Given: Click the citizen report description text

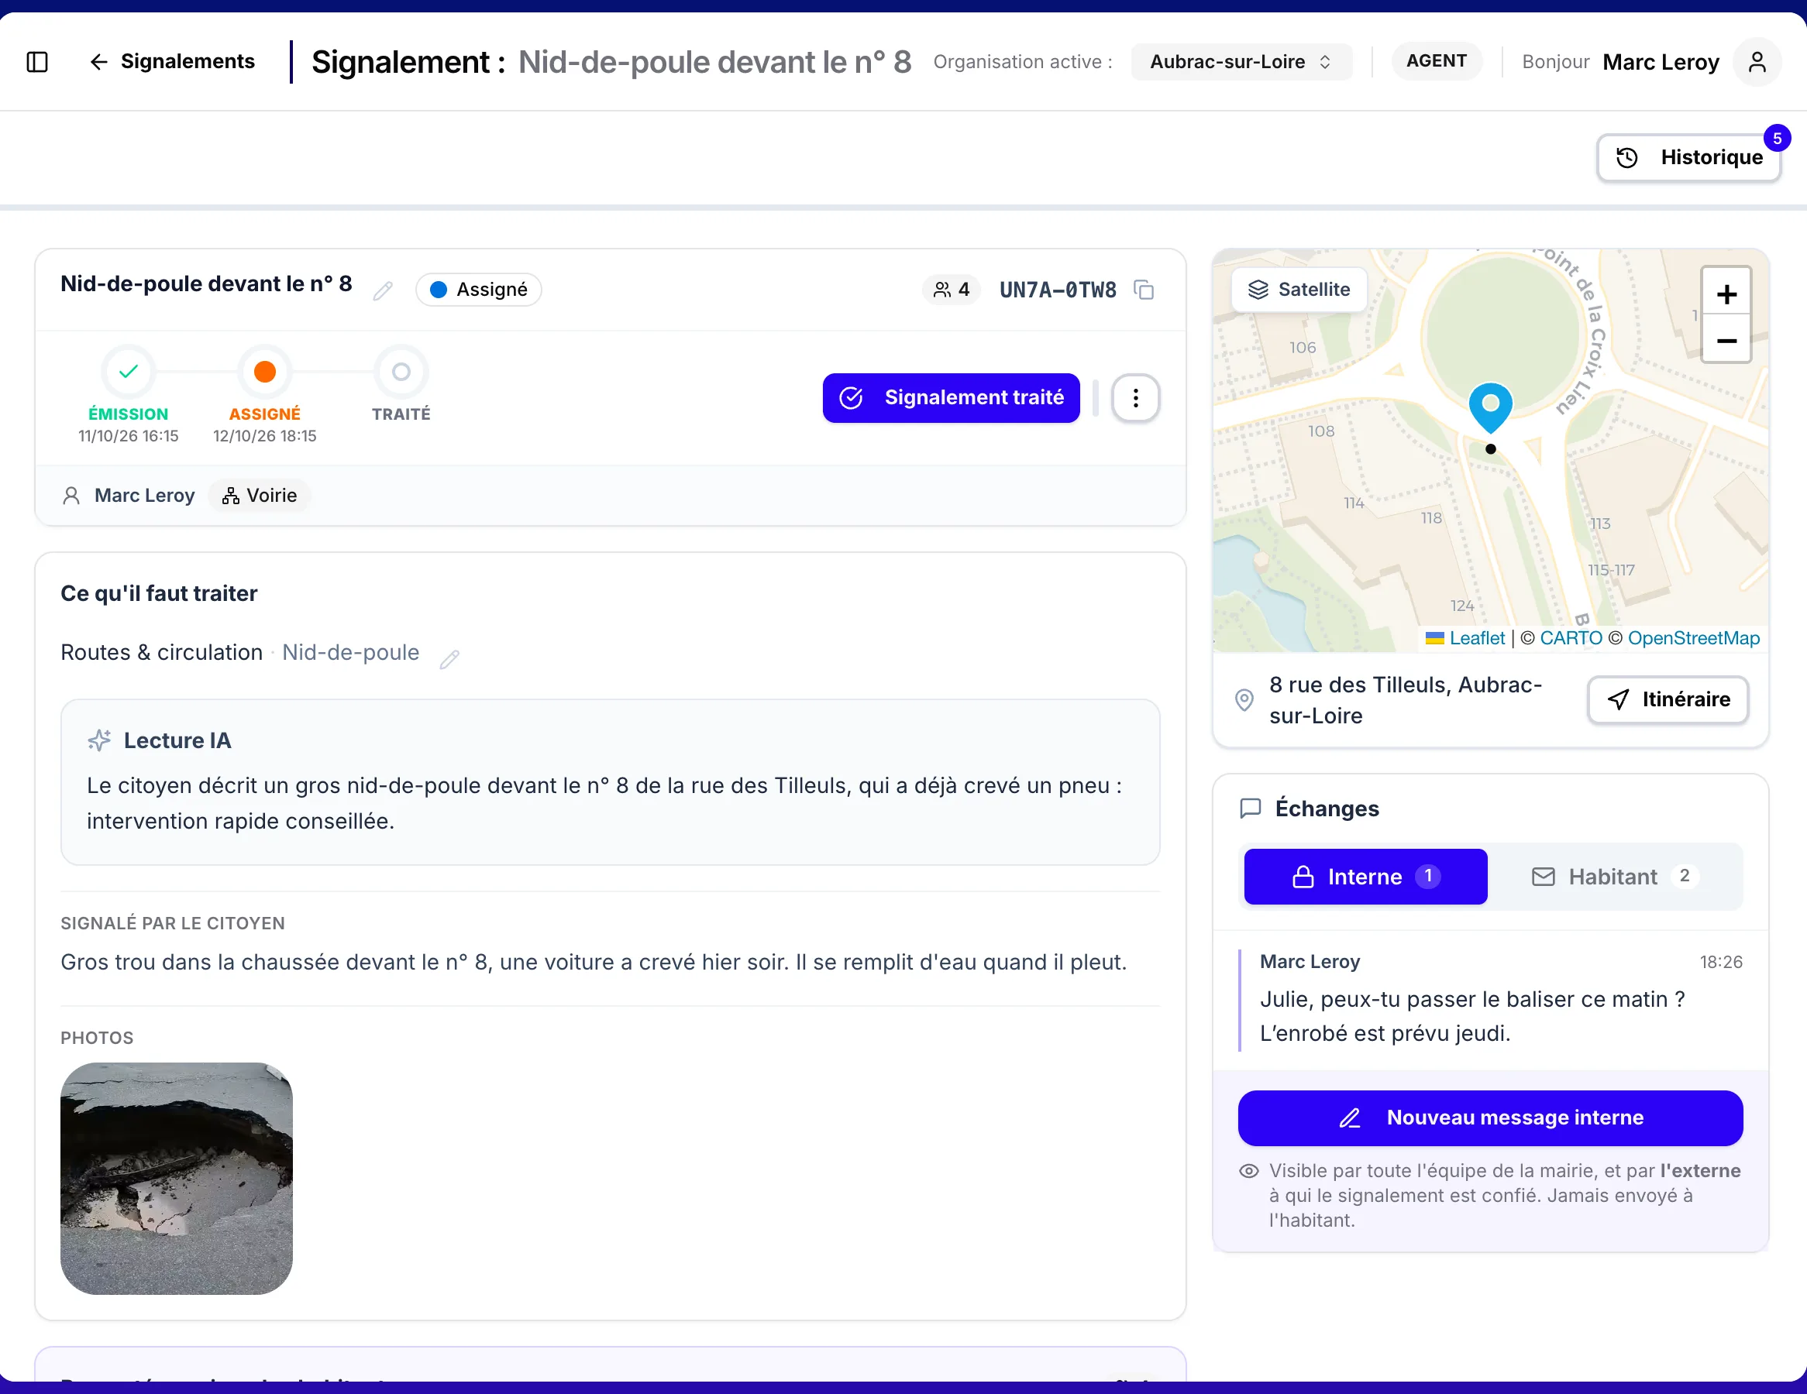Looking at the screenshot, I should click(594, 963).
